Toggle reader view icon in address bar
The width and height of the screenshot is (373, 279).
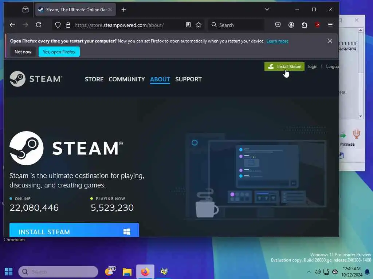(x=188, y=25)
